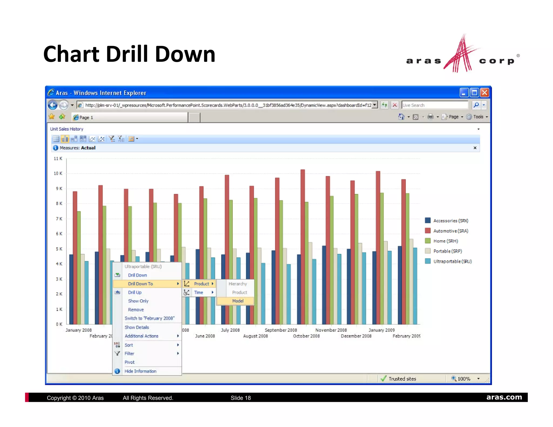Switch to the Grid view icon
The height and width of the screenshot is (427, 553).
(x=56, y=139)
